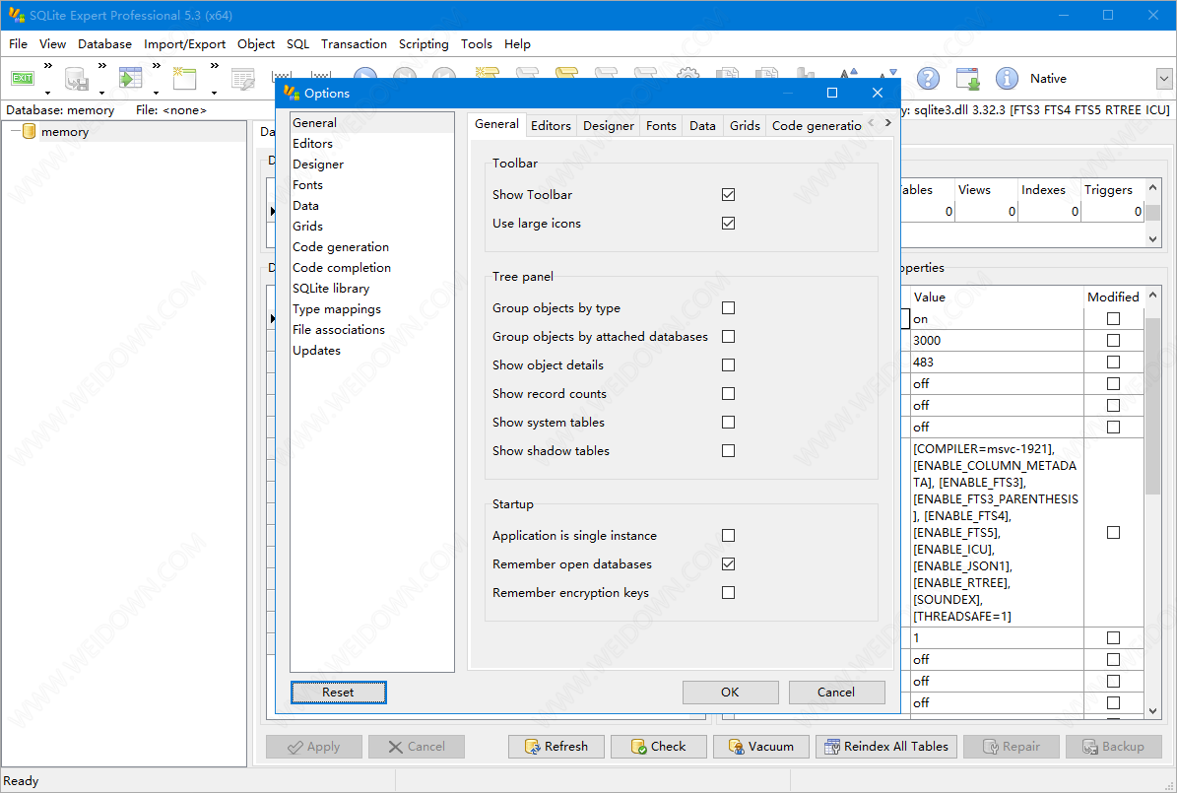This screenshot has height=793, width=1177.
Task: Check Show record counts
Action: coord(728,393)
